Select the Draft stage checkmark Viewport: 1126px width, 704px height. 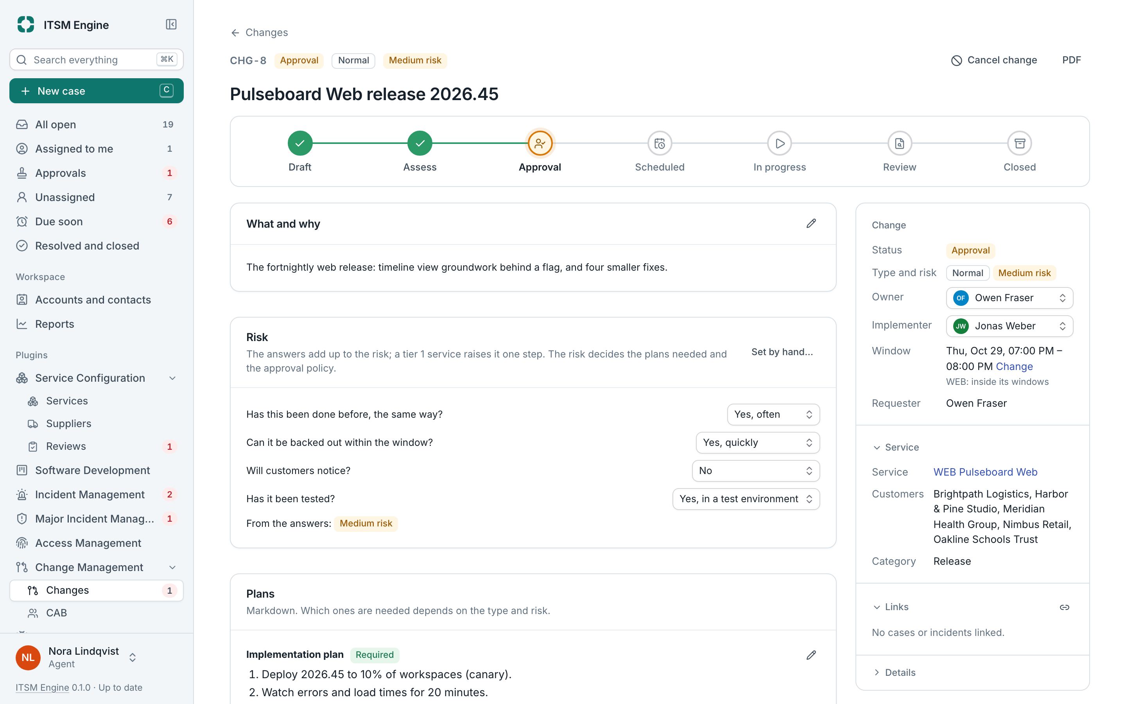click(300, 144)
